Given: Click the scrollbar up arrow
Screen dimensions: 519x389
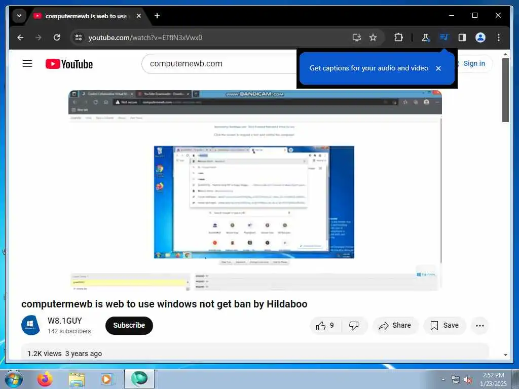Looking at the screenshot, I should click(505, 54).
